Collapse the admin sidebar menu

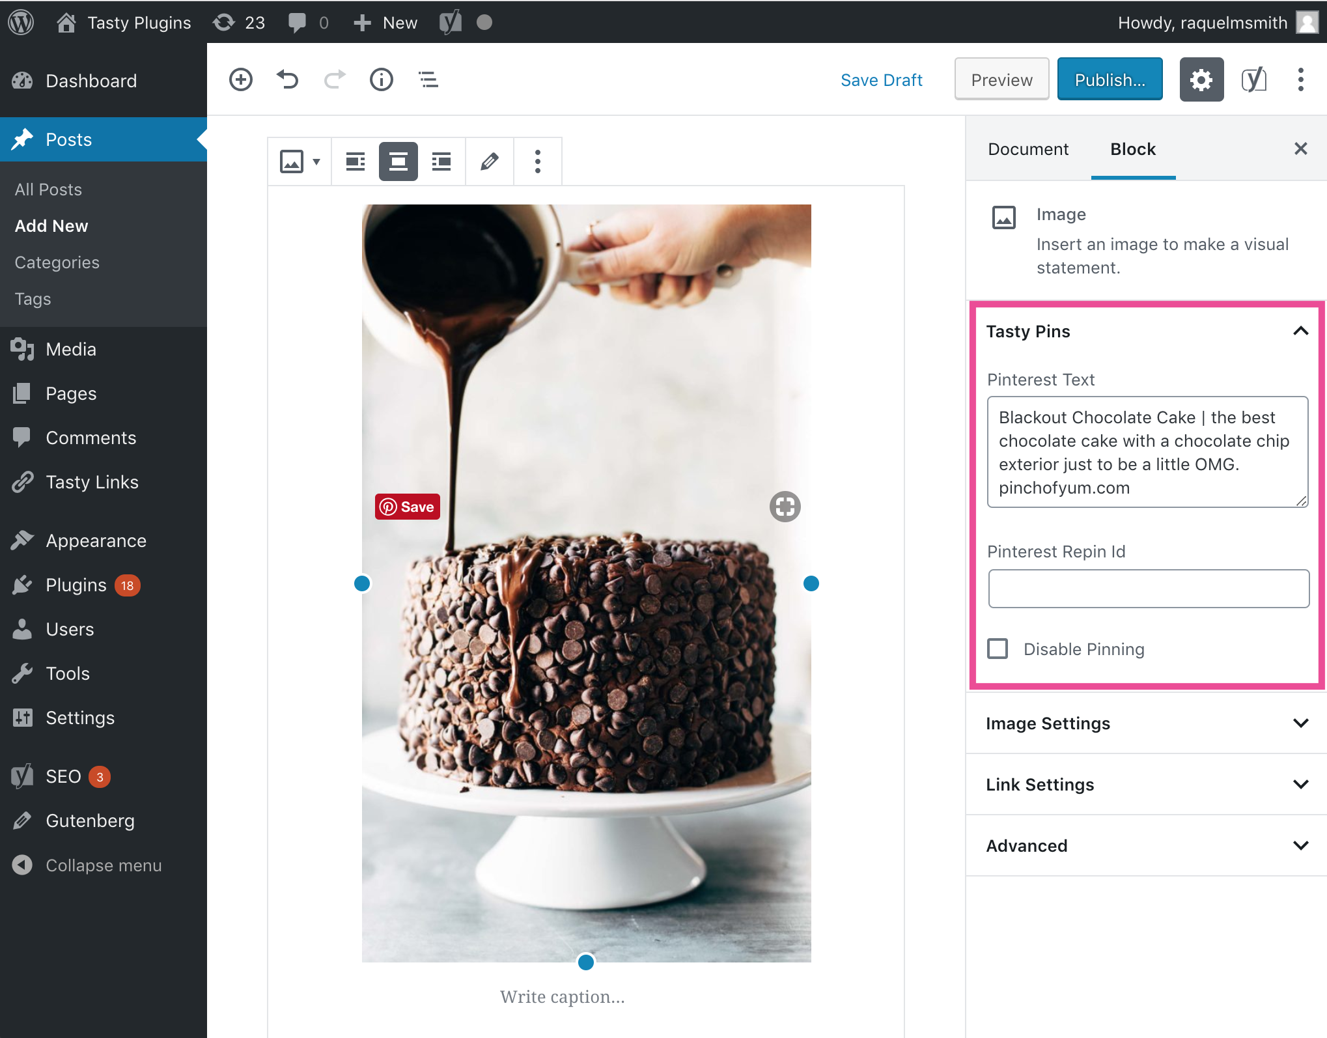[104, 865]
